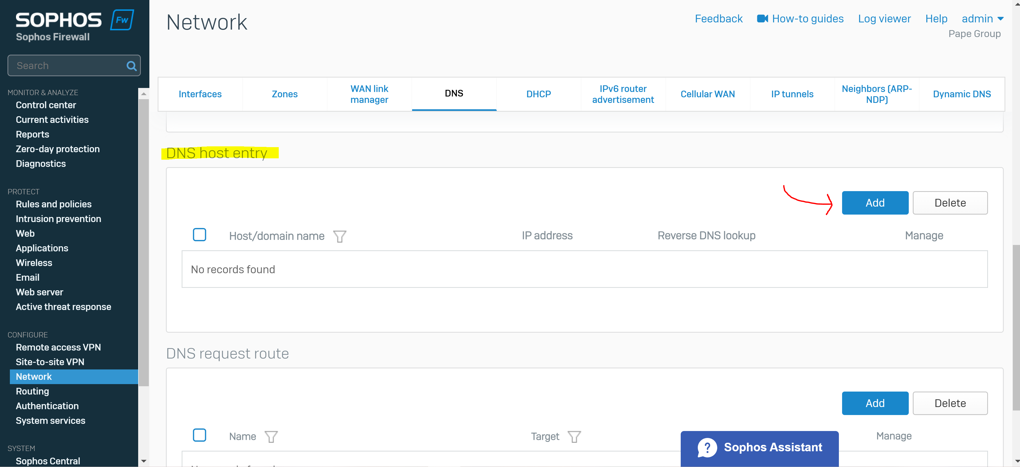Open Zero-day protection
Screen dimensions: 1020x467
point(57,149)
